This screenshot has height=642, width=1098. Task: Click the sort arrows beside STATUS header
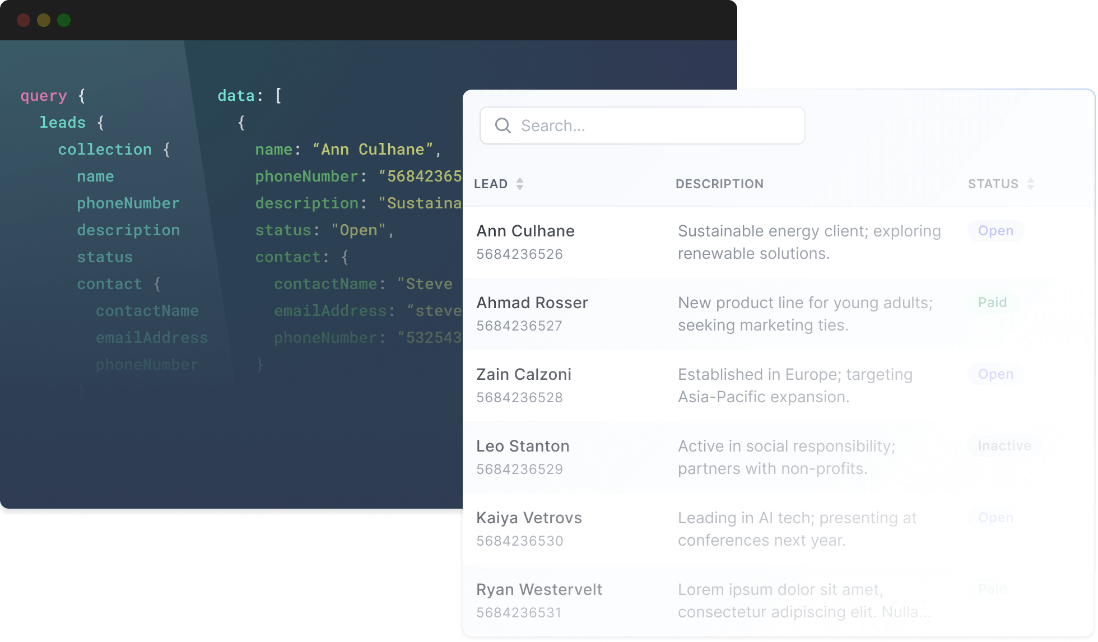(x=1031, y=183)
